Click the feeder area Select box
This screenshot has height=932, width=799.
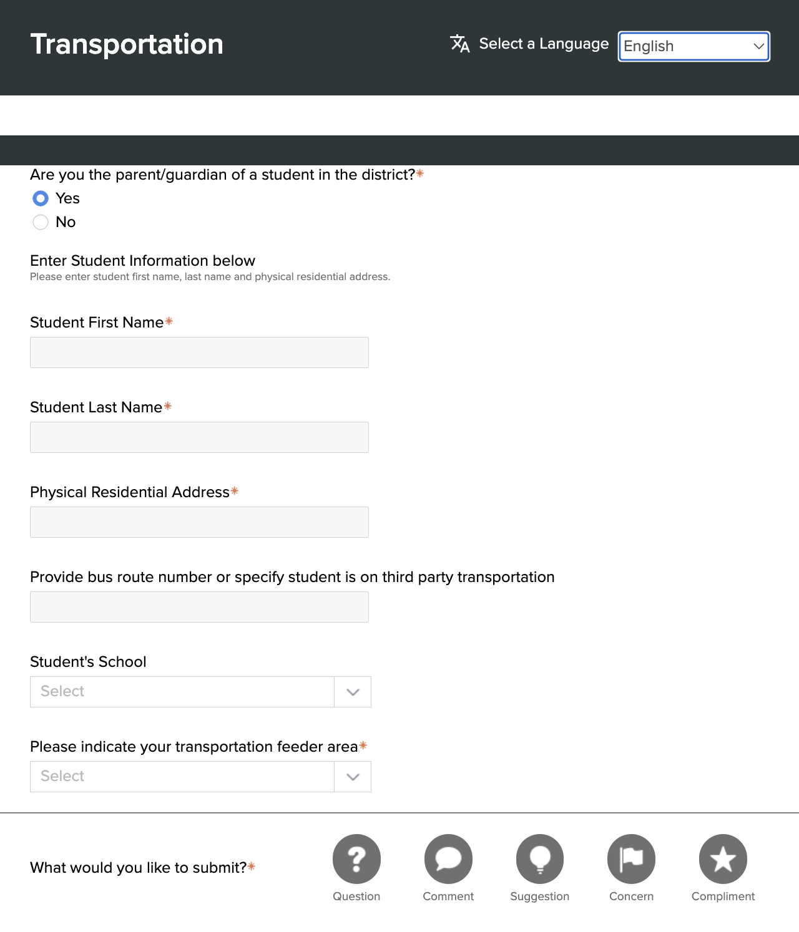click(182, 777)
